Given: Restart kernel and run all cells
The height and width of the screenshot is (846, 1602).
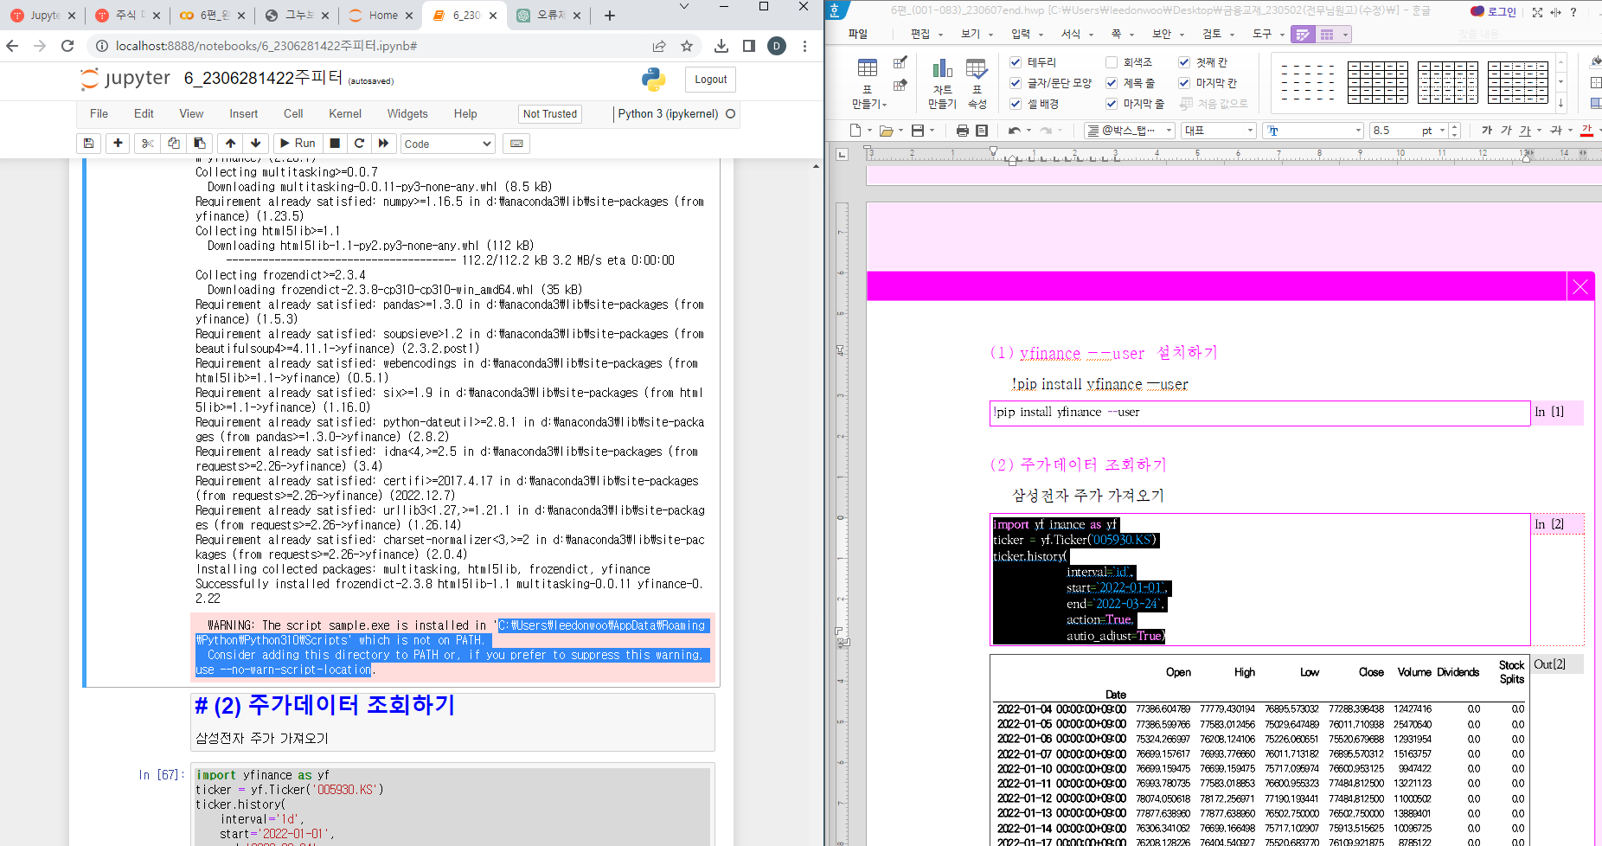Looking at the screenshot, I should [x=383, y=144].
